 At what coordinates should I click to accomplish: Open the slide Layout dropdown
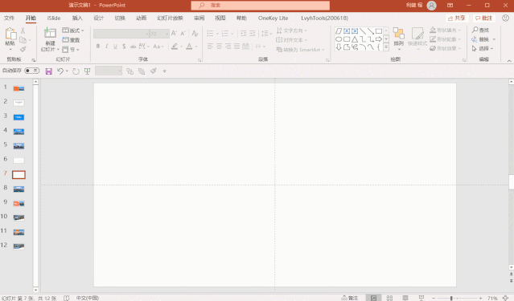tap(73, 31)
